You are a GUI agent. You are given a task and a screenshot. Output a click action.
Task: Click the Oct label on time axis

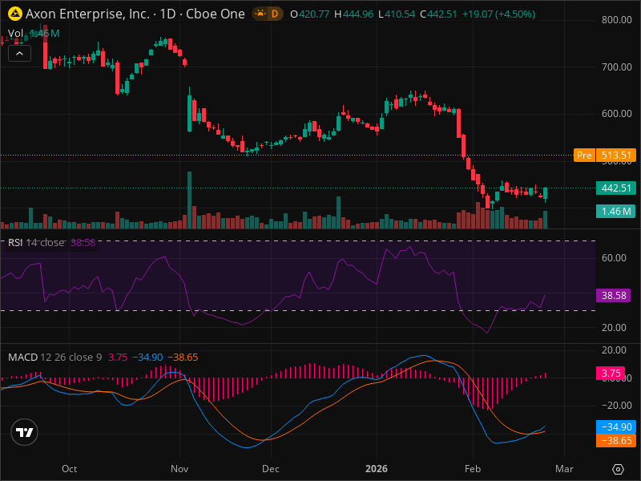[x=69, y=469]
